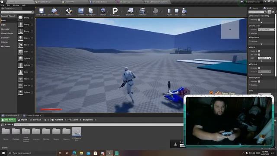This screenshot has width=277, height=156.
Task: Open the Content toolbar icon
Action: [81, 11]
